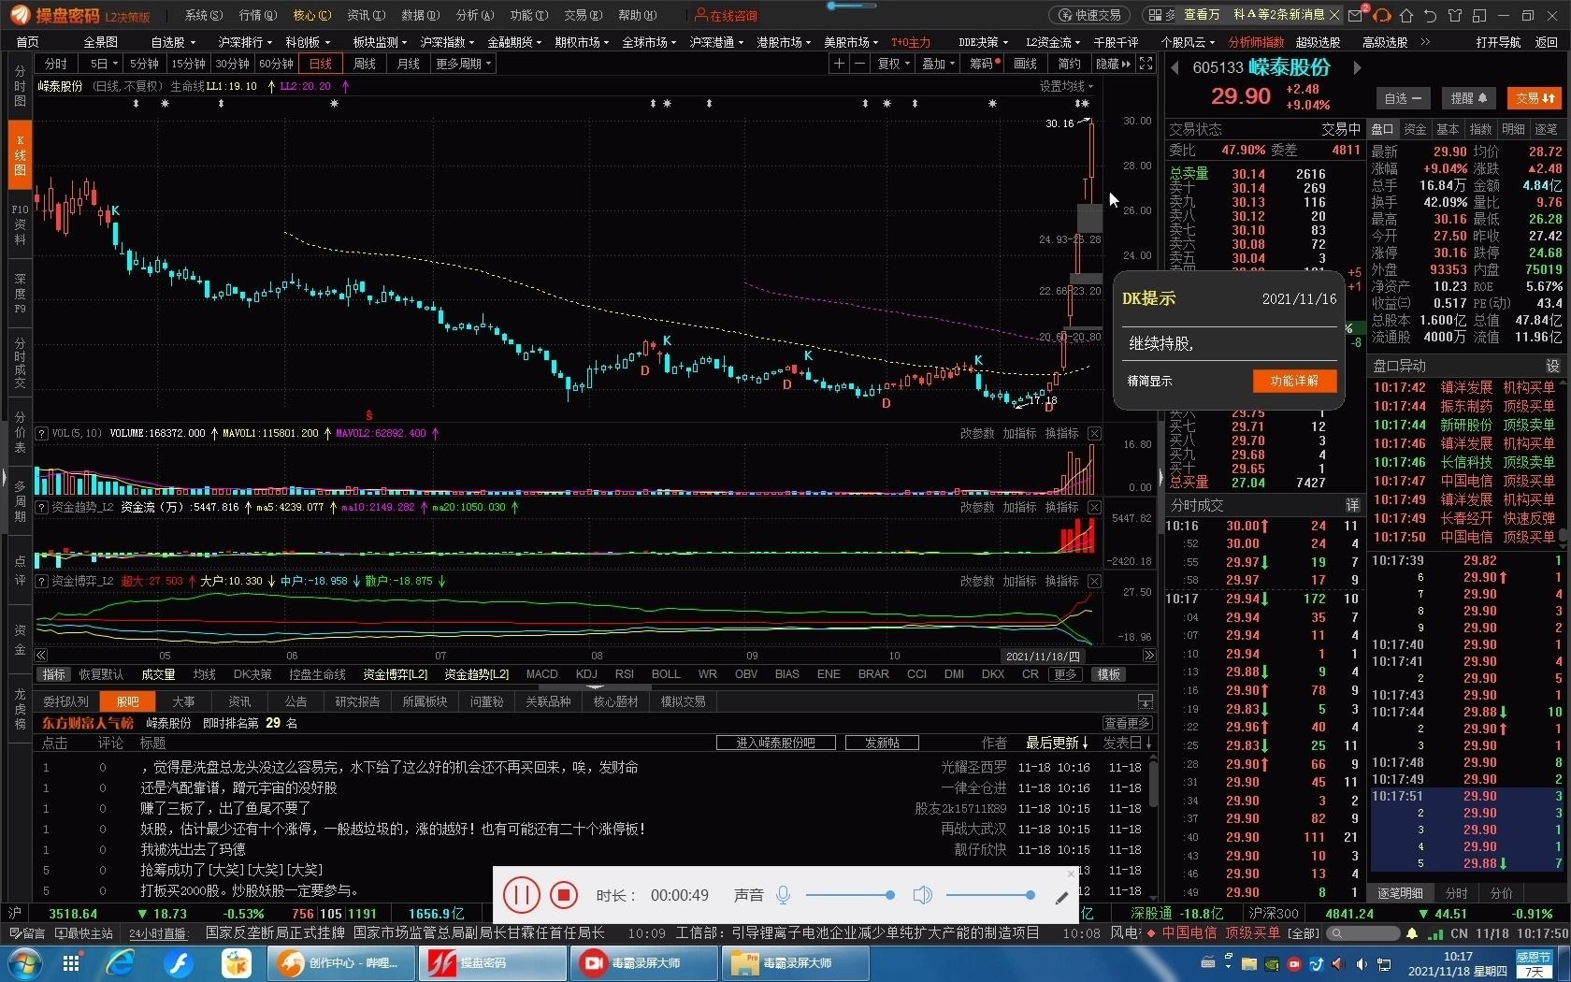The image size is (1571, 982).
Task: Close the new message notification
Action: click(x=1334, y=15)
